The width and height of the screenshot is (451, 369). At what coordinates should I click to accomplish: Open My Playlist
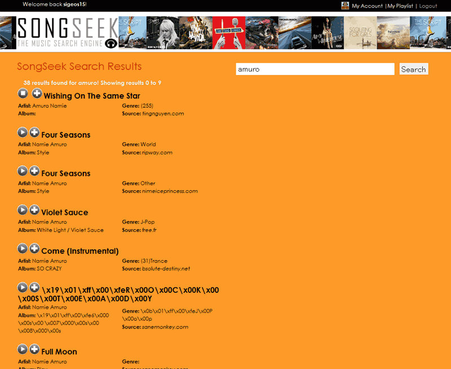(400, 6)
